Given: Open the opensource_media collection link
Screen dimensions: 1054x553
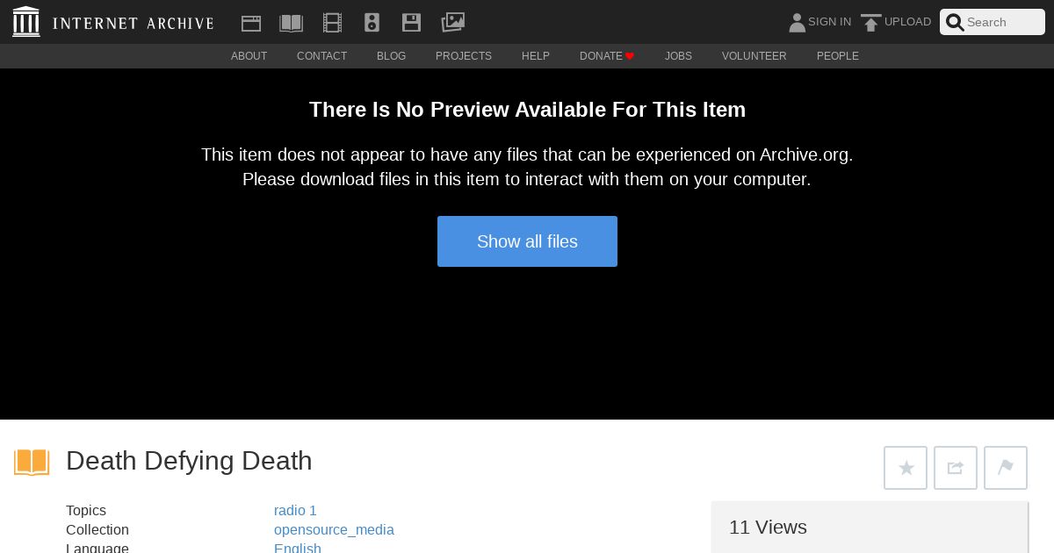Looking at the screenshot, I should pyautogui.click(x=334, y=530).
